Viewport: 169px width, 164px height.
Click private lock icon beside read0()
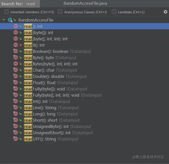click(x=21, y=45)
